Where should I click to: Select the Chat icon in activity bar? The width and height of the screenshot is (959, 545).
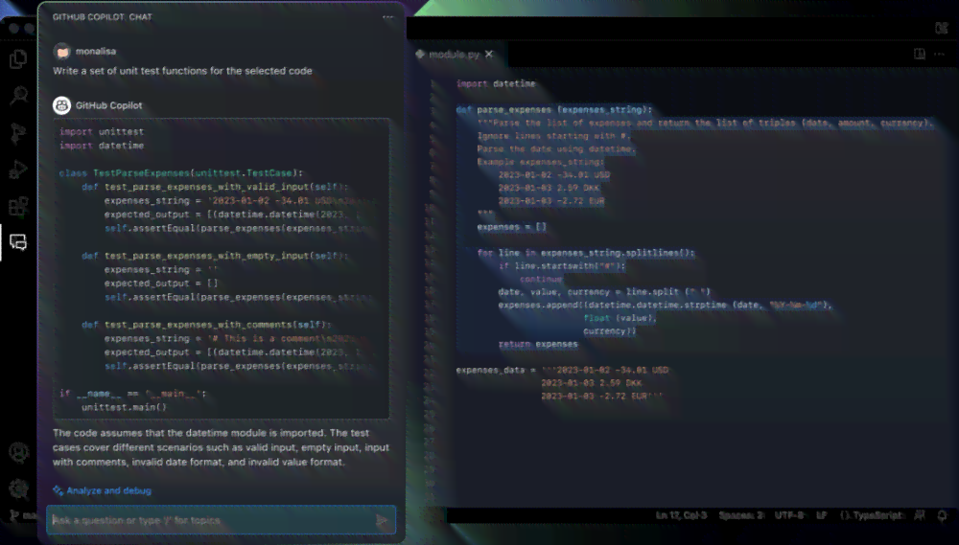tap(18, 242)
